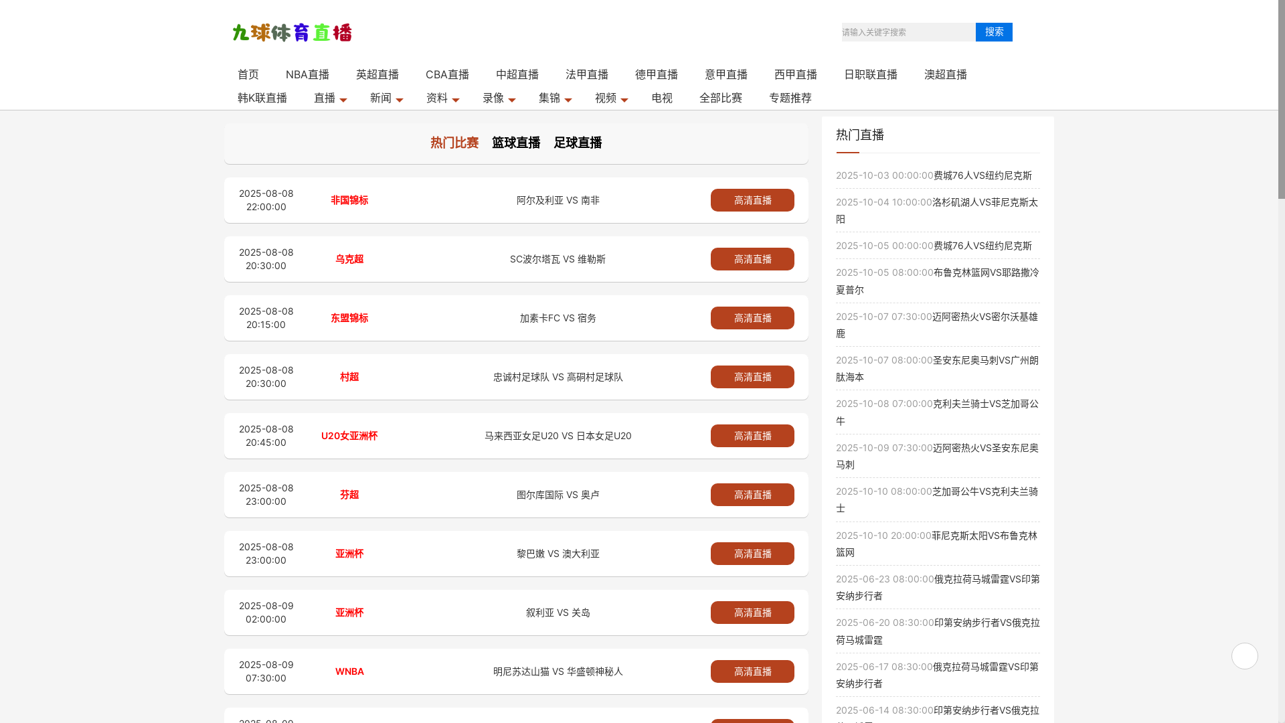The height and width of the screenshot is (723, 1285).
Task: Open the U20女亚洲杯 league link
Action: 349,436
